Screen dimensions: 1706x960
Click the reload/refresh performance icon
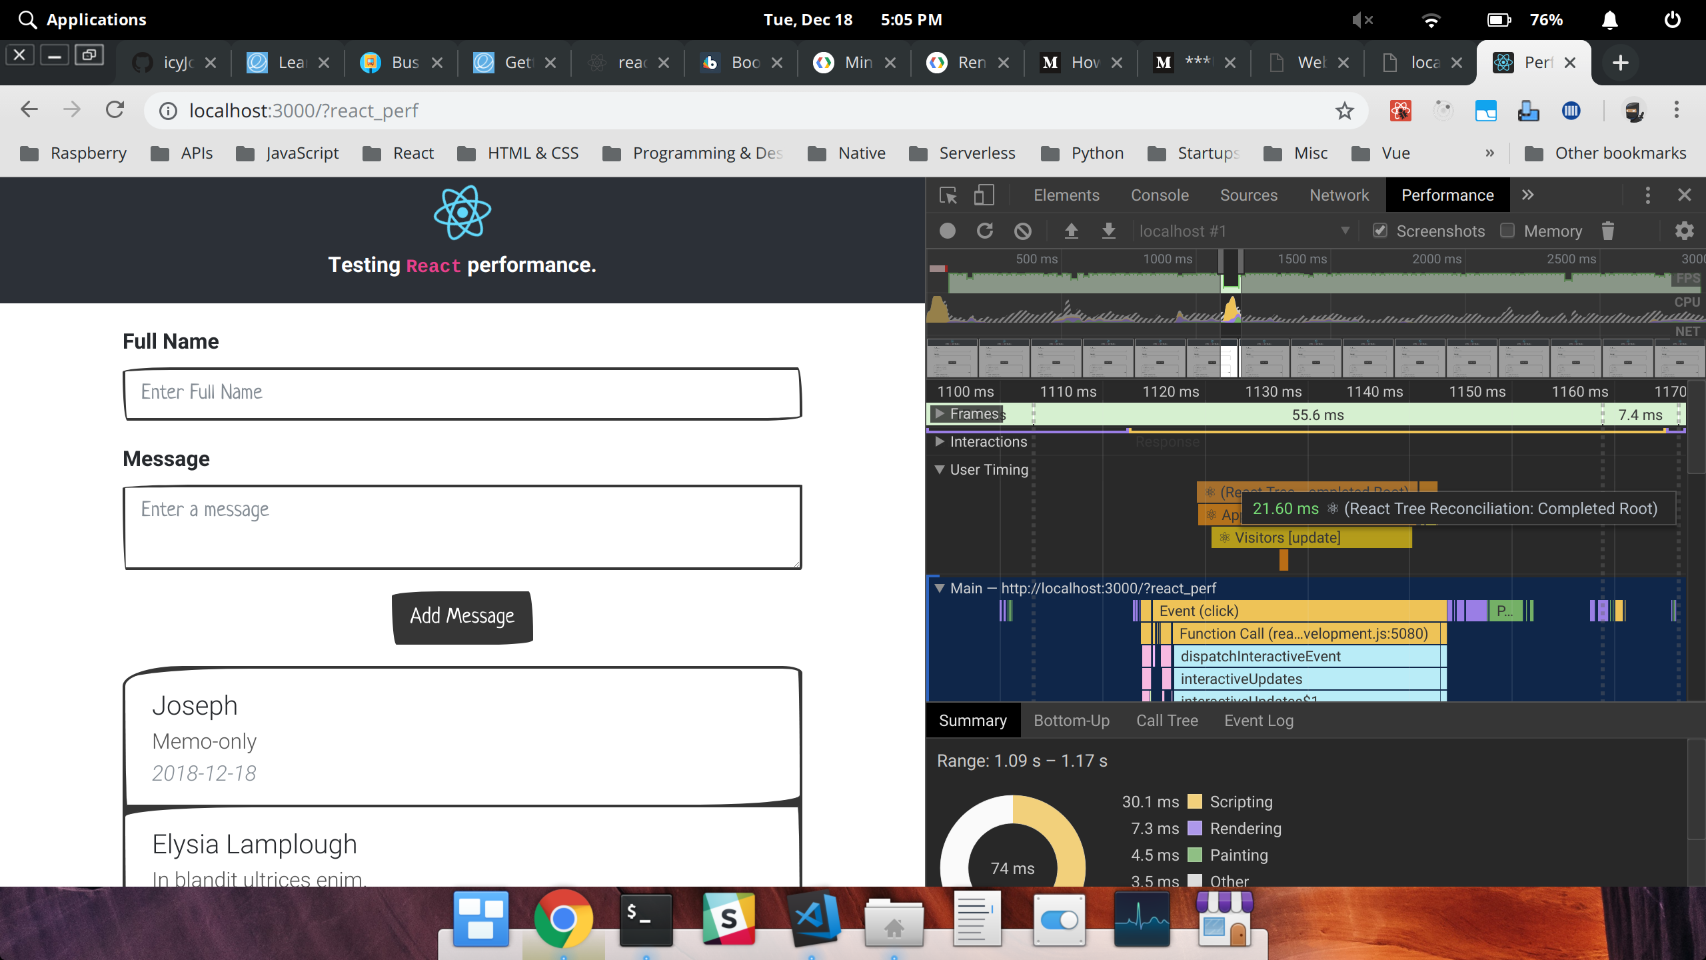pyautogui.click(x=986, y=231)
